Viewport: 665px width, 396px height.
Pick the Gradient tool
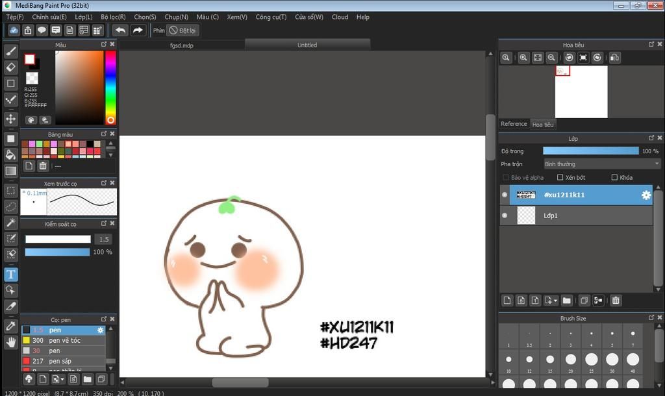pos(10,171)
